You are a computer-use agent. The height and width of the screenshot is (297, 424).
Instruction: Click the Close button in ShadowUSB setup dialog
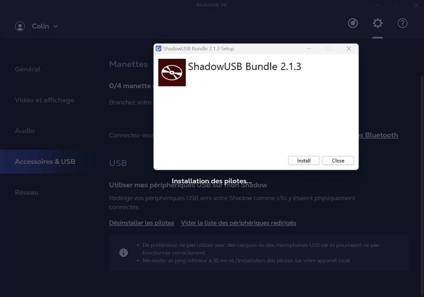pyautogui.click(x=338, y=160)
